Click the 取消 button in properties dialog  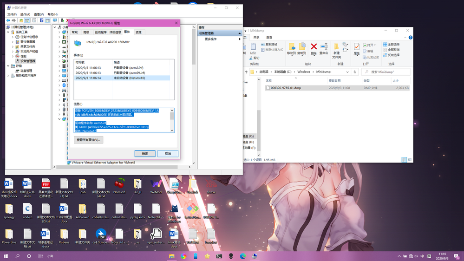[168, 154]
